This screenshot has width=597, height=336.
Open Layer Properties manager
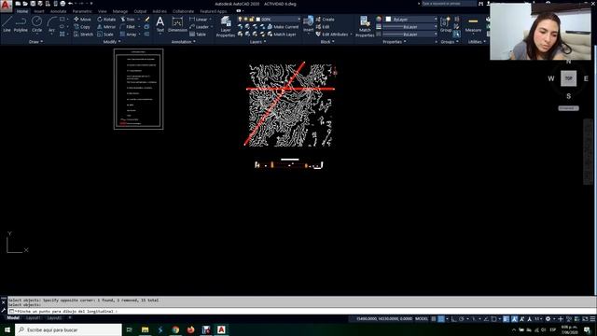(226, 27)
